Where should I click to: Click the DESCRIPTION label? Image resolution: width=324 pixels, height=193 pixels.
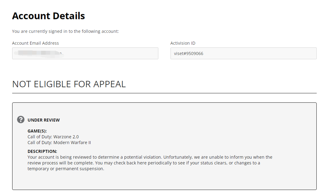click(x=42, y=151)
